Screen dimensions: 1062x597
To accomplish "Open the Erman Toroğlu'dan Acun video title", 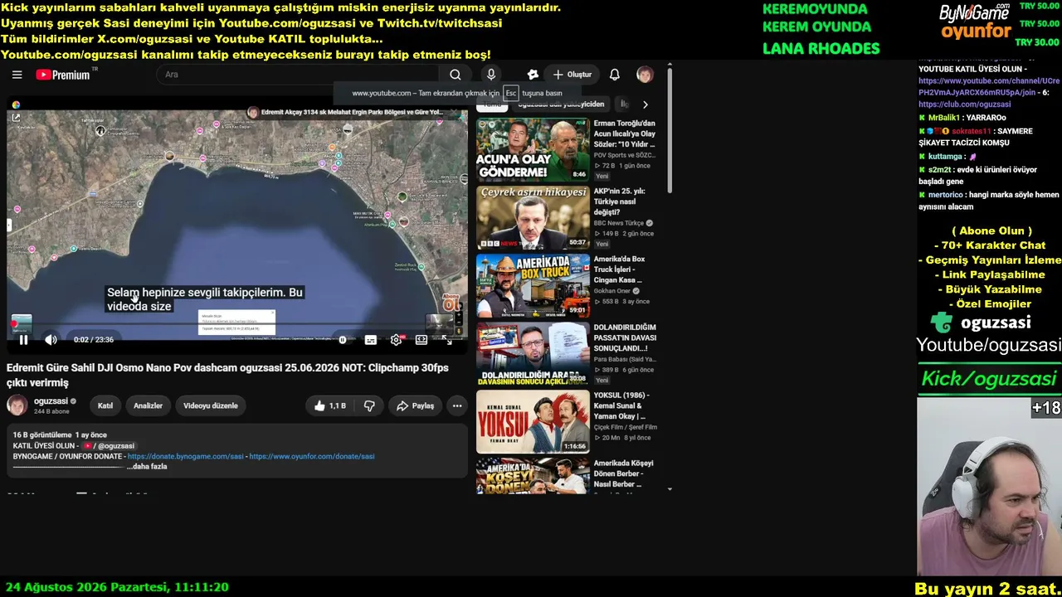I will [625, 133].
